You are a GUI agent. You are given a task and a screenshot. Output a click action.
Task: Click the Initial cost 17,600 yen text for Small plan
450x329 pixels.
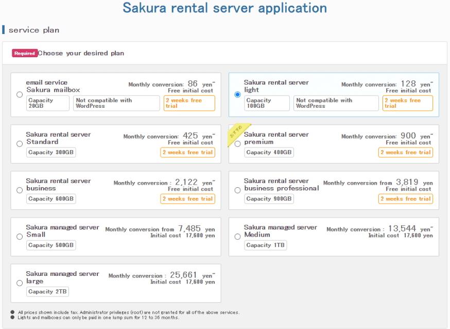pos(183,236)
